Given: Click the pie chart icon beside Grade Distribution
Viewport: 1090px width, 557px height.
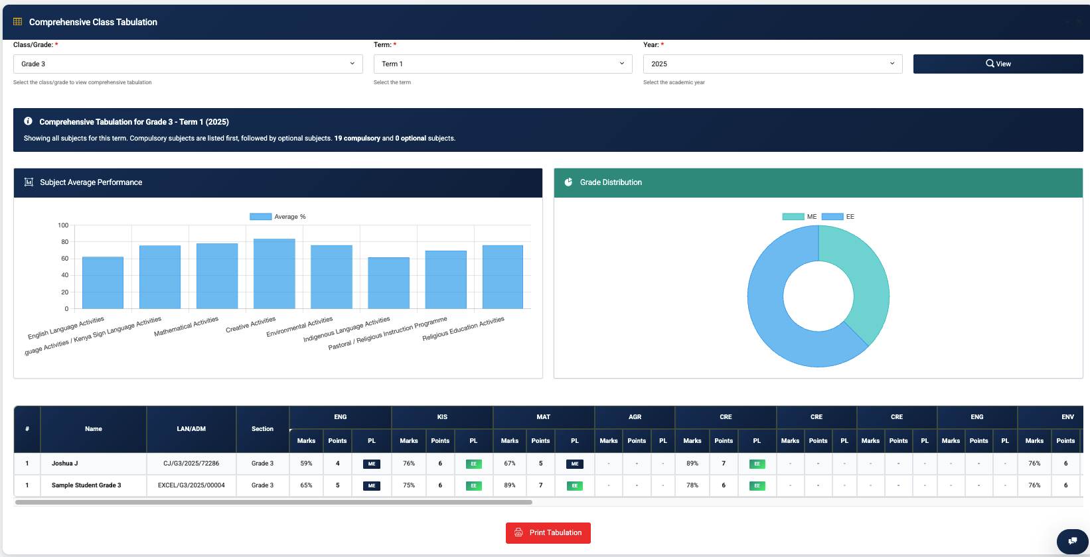Looking at the screenshot, I should [568, 182].
